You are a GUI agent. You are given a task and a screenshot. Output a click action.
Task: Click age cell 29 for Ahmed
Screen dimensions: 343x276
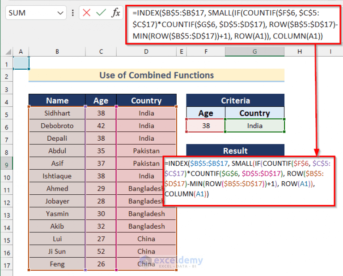tap(101, 188)
